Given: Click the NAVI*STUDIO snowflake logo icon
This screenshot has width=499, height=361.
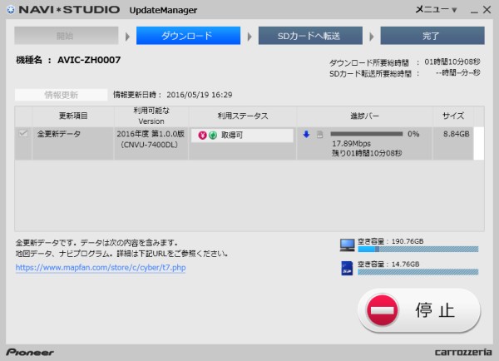Looking at the screenshot, I should (x=11, y=9).
